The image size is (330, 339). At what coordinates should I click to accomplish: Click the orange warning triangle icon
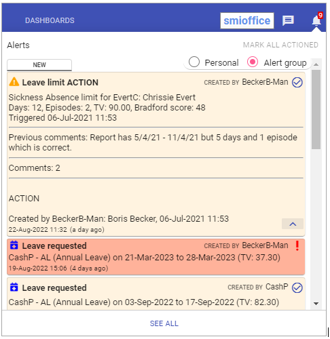point(14,82)
